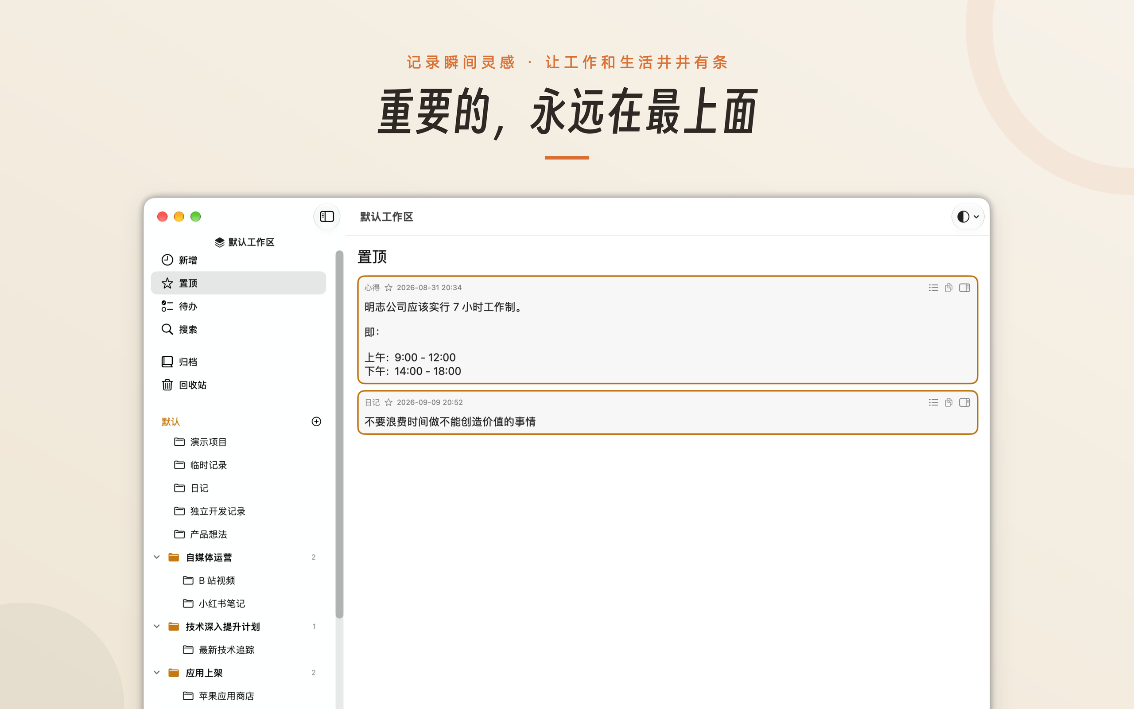Toggle the sidebar panel button
Viewport: 1134px width, 709px height.
click(326, 216)
